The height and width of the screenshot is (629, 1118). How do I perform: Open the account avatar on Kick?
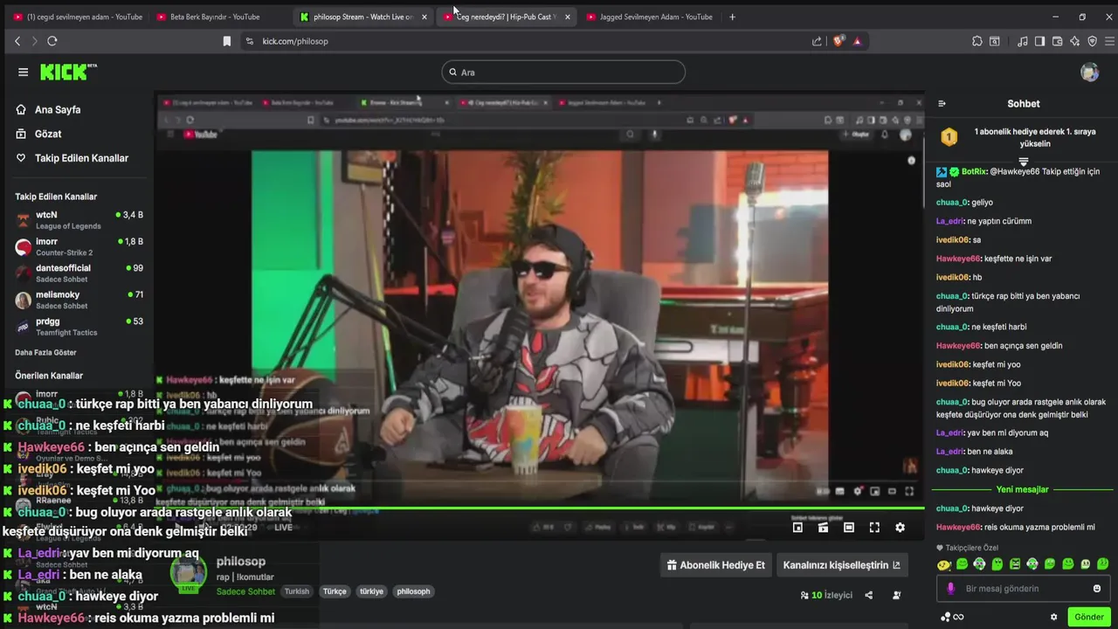(x=1089, y=73)
